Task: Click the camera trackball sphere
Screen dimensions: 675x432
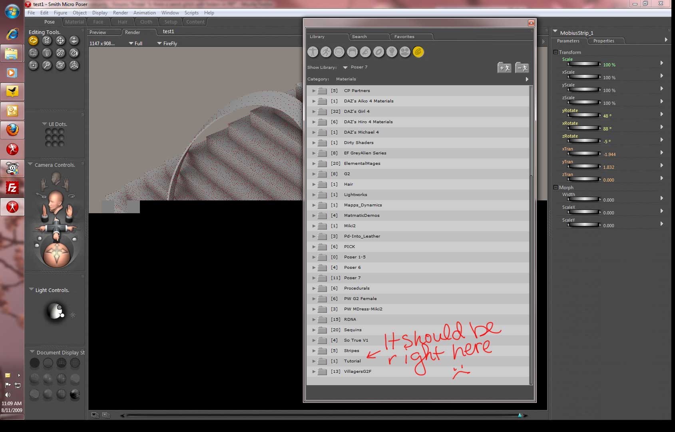Action: [56, 254]
